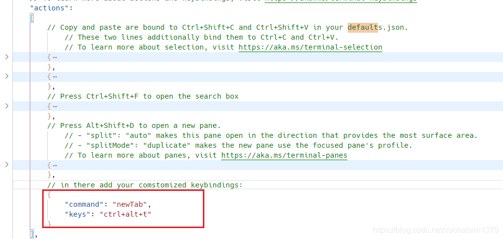Click the "Press Ctrl+Shift+F to open the search box" comment
The image size is (503, 239).
[143, 96]
